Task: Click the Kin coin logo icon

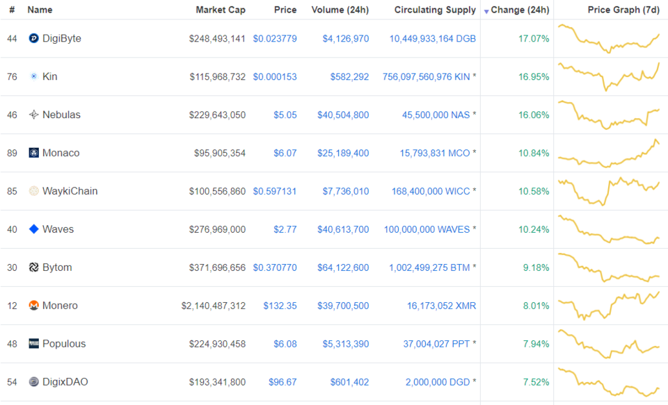Action: (x=33, y=76)
